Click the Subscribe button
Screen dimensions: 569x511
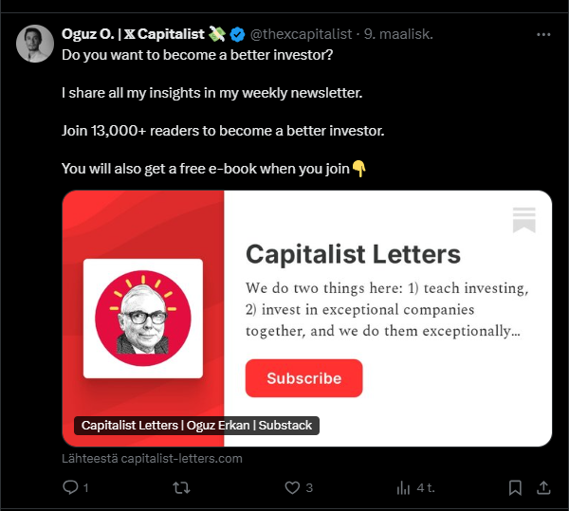pyautogui.click(x=303, y=378)
